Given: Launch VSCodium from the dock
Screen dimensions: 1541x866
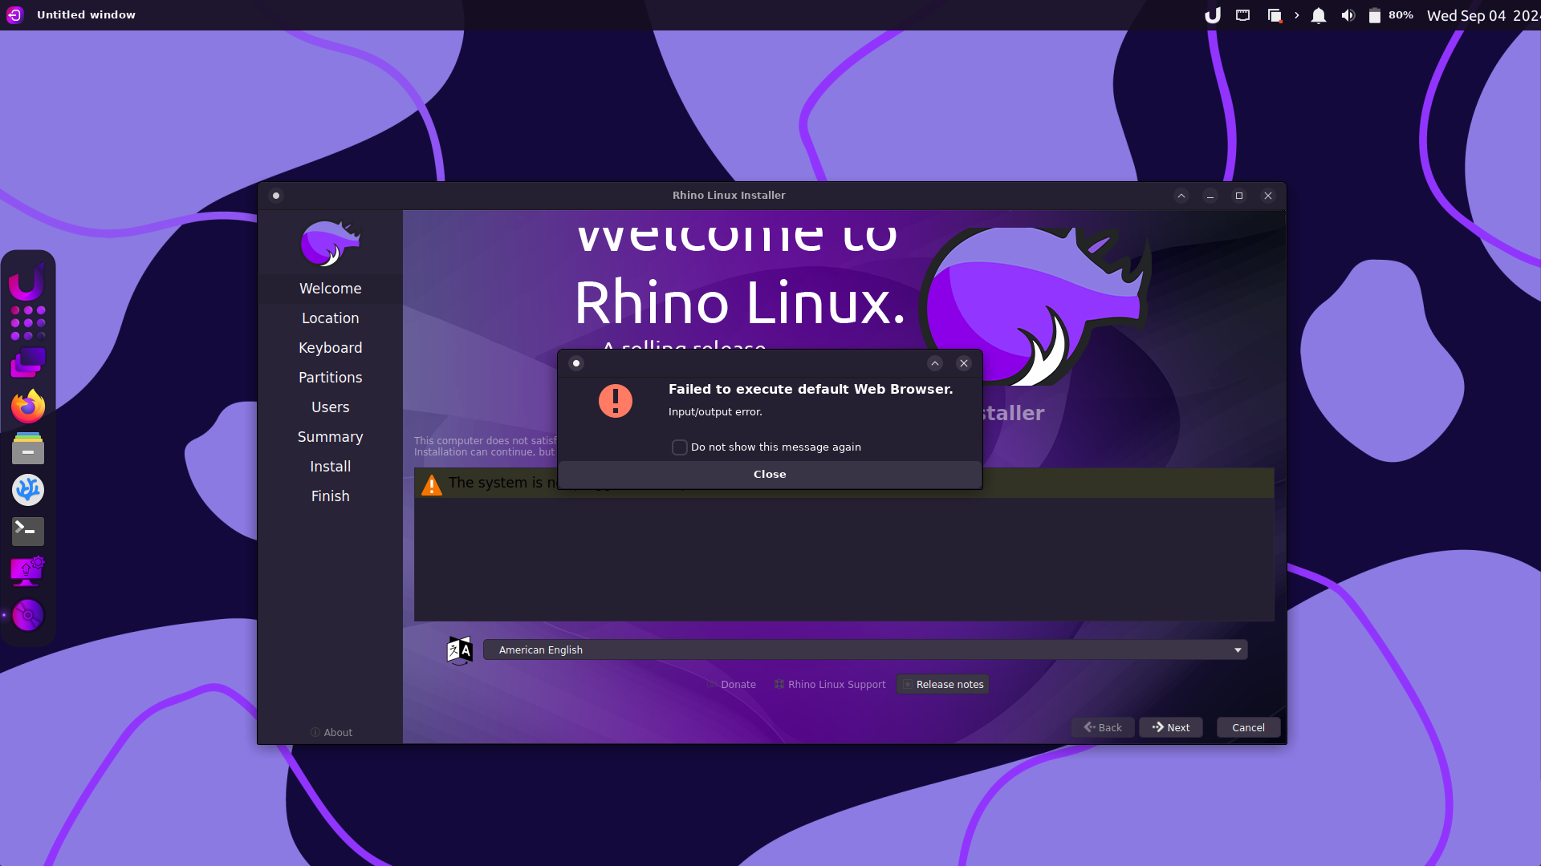Looking at the screenshot, I should click(28, 490).
